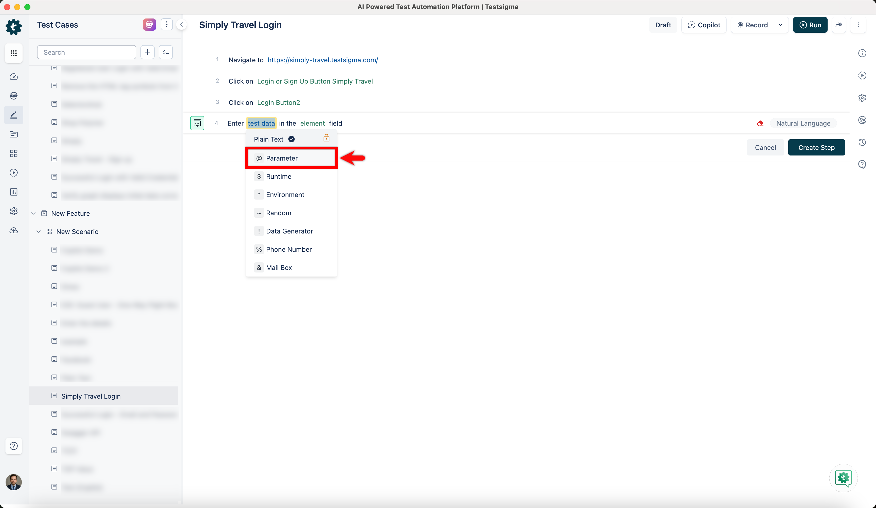View reports via the bar chart sidebar icon
The width and height of the screenshot is (876, 508).
[x=14, y=192]
